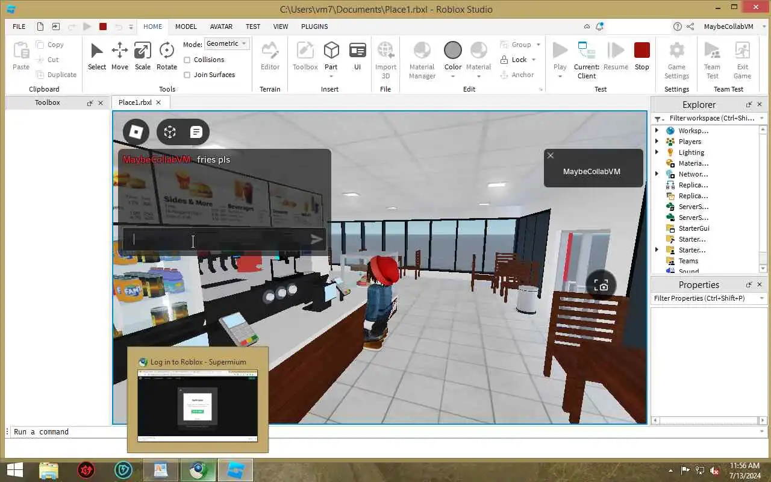Open the help question mark icon
The height and width of the screenshot is (482, 771).
point(677,27)
